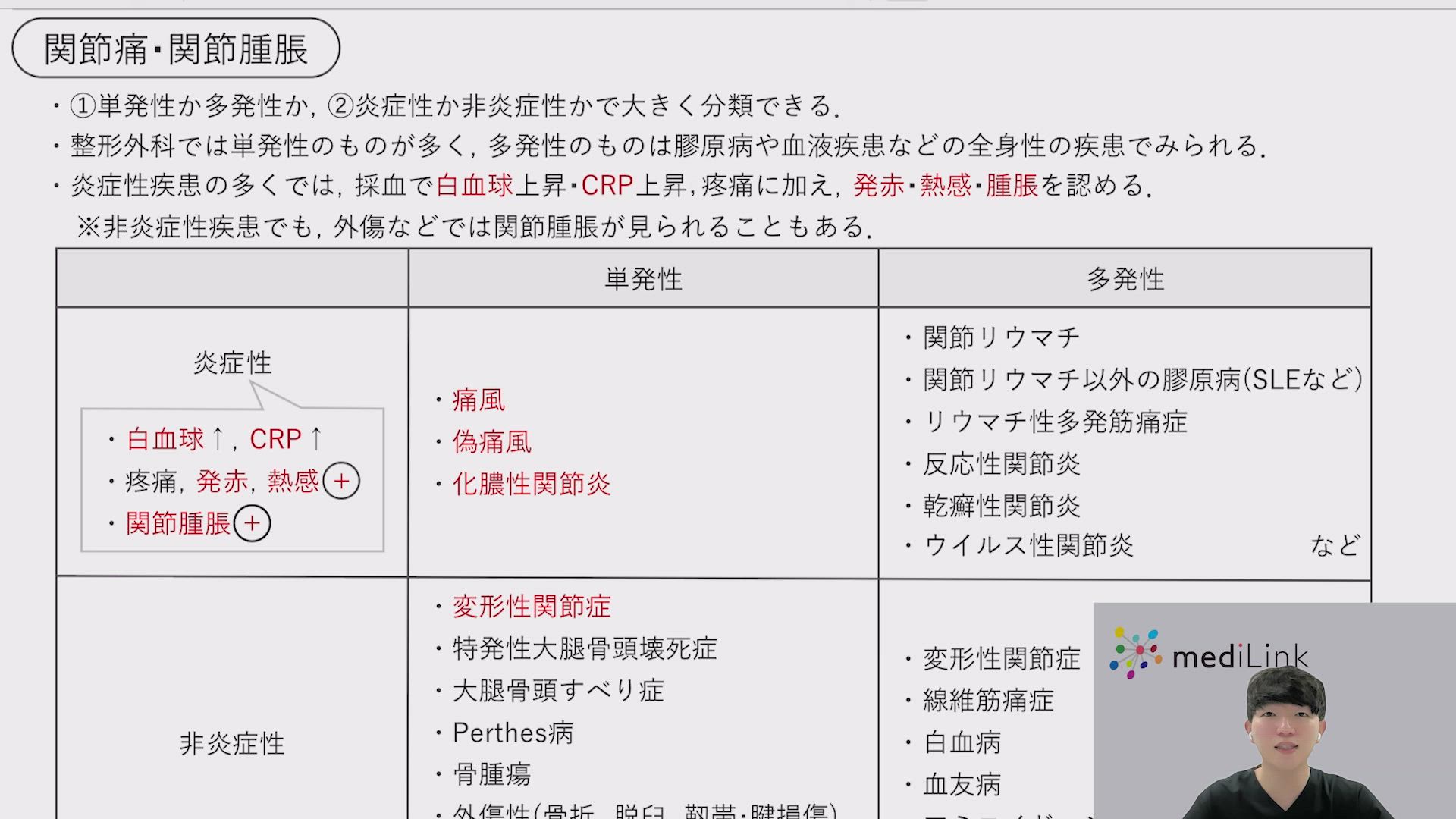Click the 乾癬性関節炎 list item

click(x=1001, y=506)
